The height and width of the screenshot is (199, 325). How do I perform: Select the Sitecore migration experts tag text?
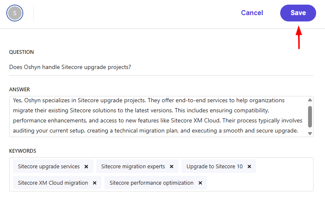(133, 166)
